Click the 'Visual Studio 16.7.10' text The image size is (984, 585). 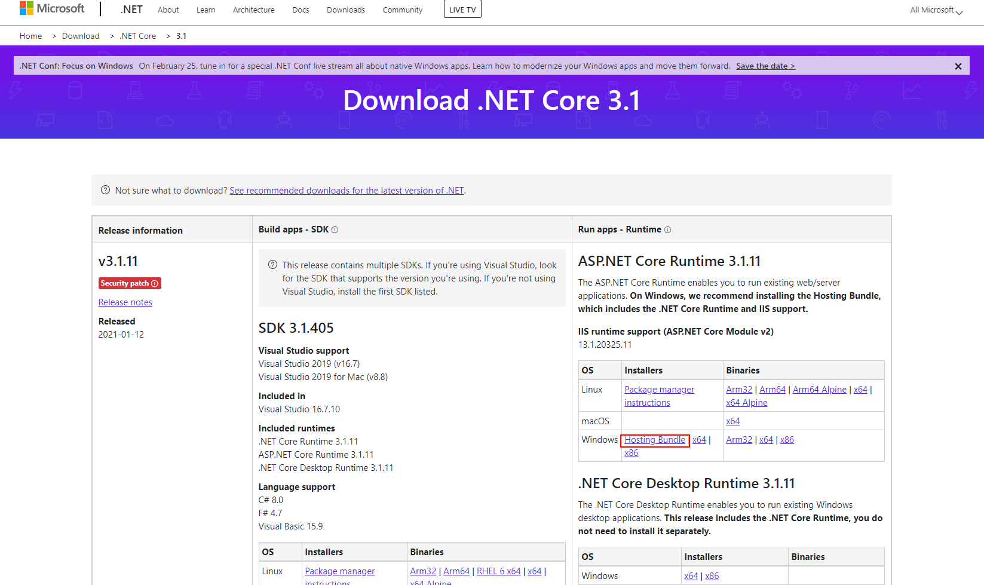299,409
